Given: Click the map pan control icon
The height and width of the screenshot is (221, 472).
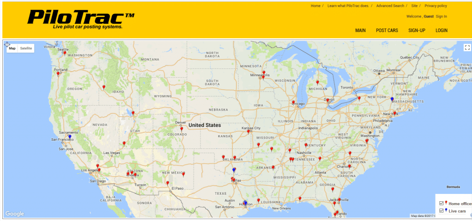Looking at the screenshot, I should click(7, 45).
